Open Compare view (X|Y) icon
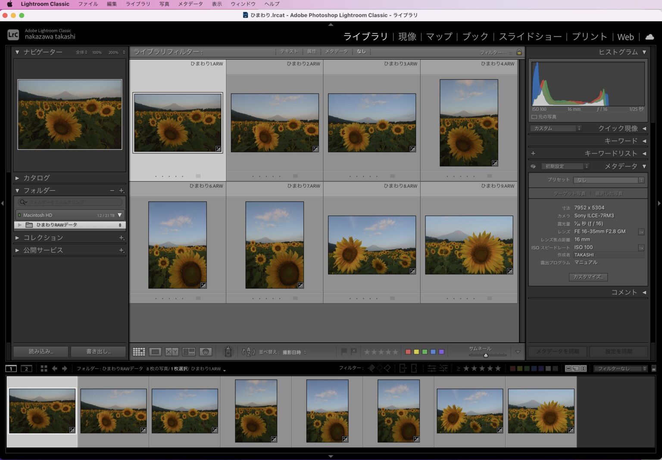Viewport: 662px width, 460px height. click(x=172, y=352)
